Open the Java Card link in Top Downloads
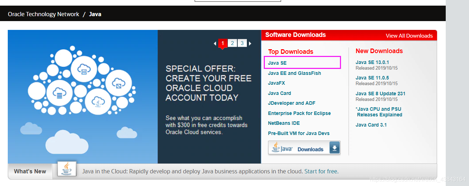 pos(279,93)
